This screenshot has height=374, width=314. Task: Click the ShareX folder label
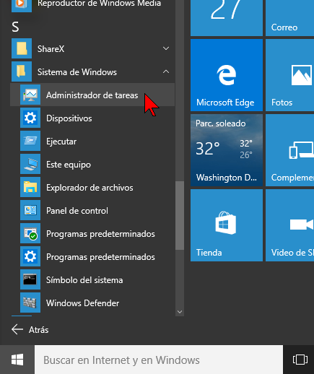pos(51,49)
